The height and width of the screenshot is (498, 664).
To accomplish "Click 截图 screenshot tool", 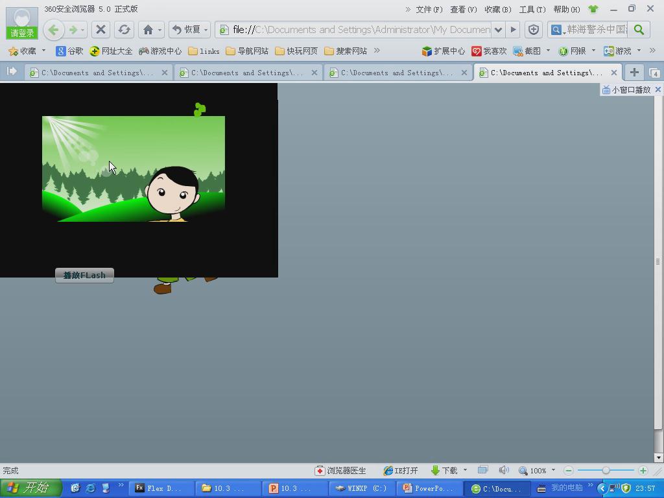I will [x=527, y=51].
